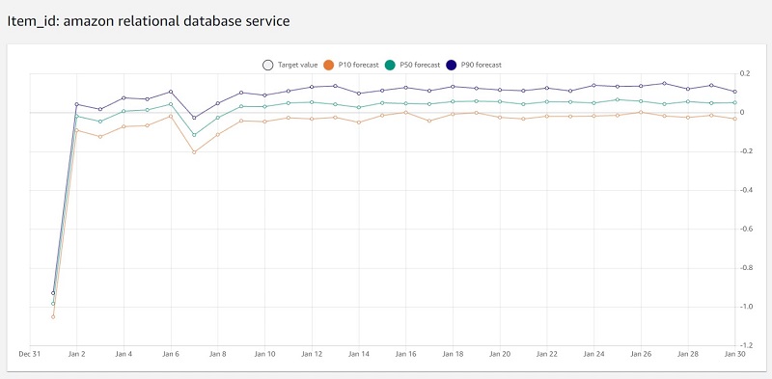Select the P90 peak point on Jan 27
Screen dimensions: 772x379
pyautogui.click(x=664, y=83)
